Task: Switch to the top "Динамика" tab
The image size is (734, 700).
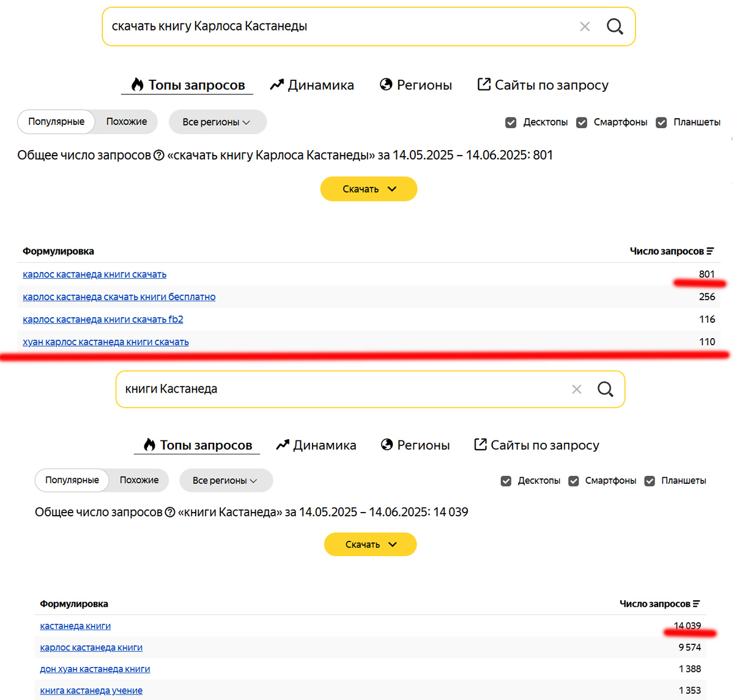Action: click(x=312, y=85)
